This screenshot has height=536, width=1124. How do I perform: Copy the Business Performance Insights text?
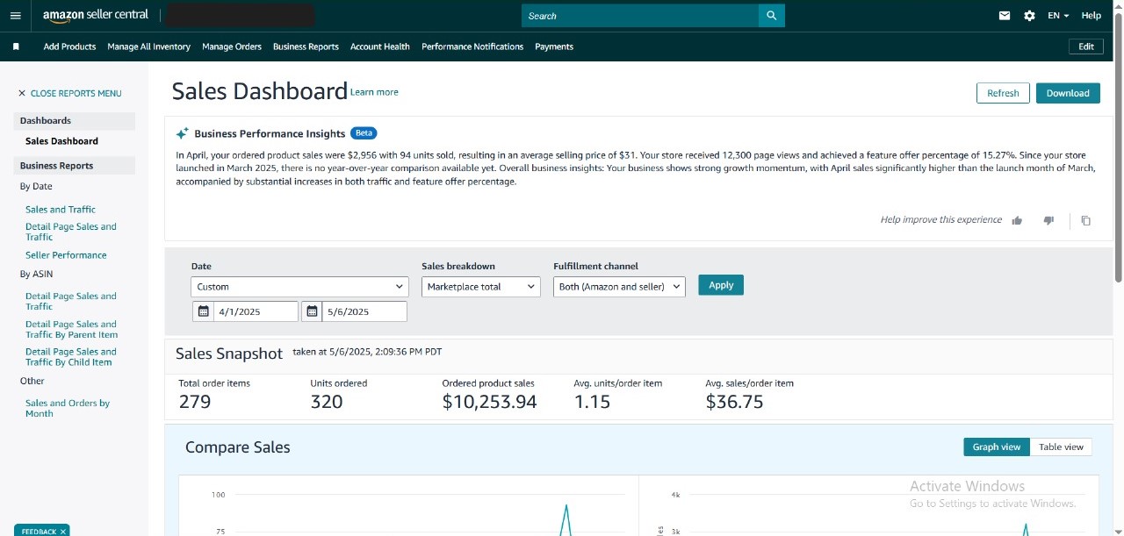[1086, 220]
